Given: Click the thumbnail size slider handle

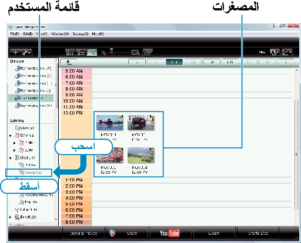Looking at the screenshot, I should tap(112, 52).
